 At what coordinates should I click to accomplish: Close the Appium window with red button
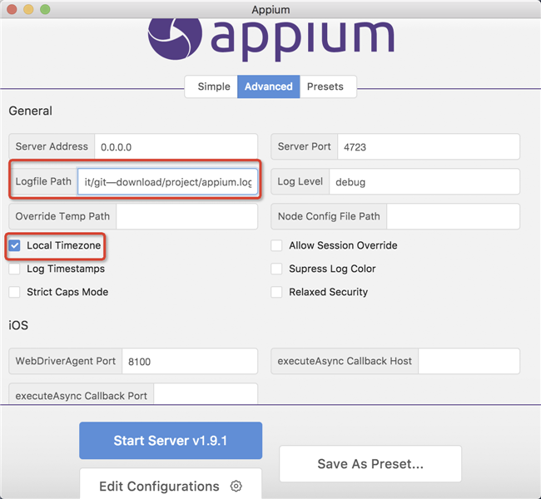(x=12, y=9)
